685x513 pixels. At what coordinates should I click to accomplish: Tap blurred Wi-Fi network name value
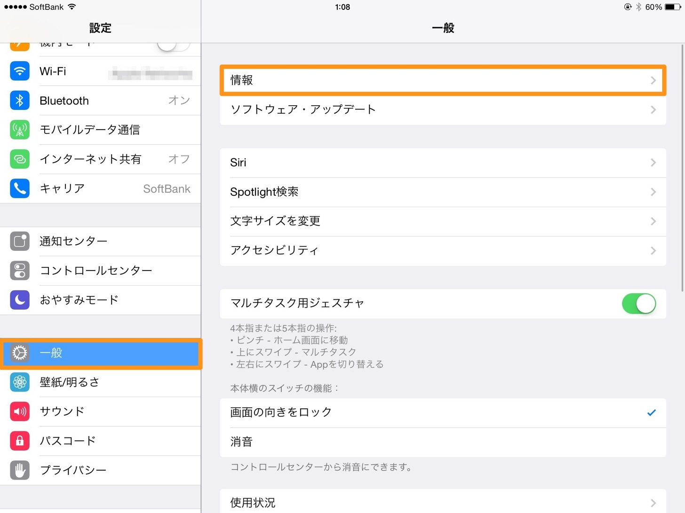(150, 74)
